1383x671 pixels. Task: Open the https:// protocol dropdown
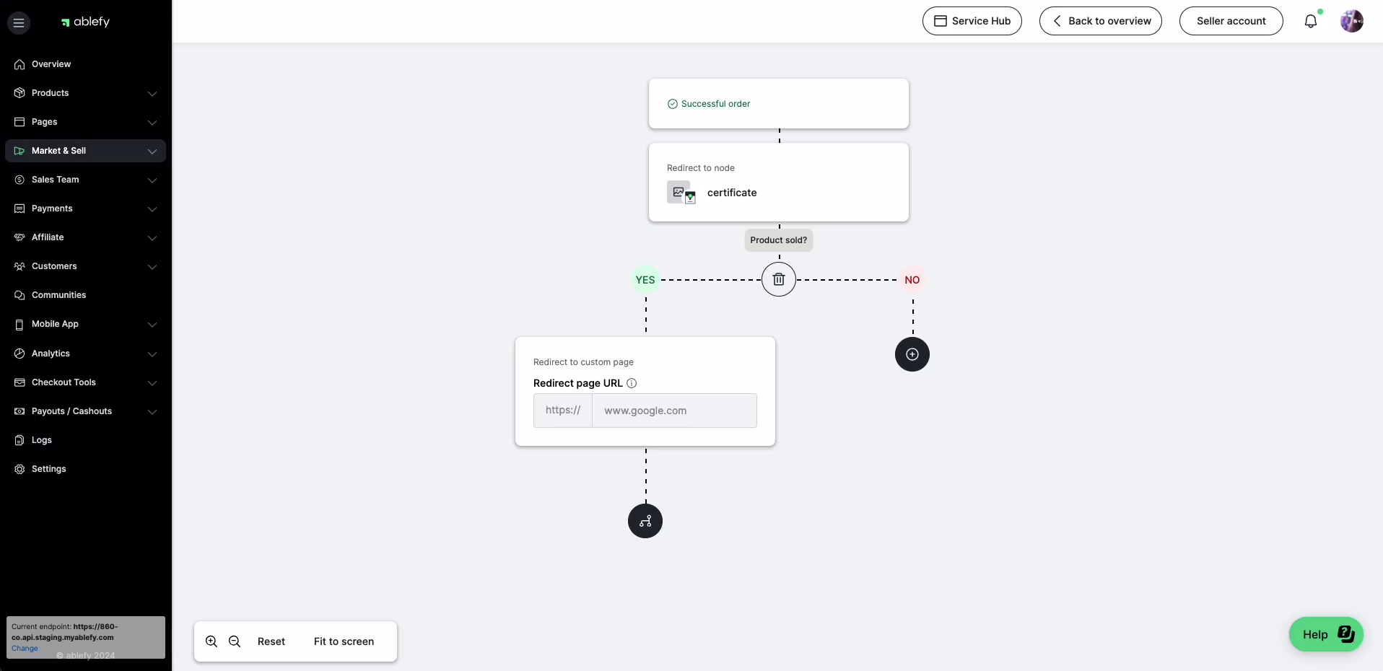562,411
